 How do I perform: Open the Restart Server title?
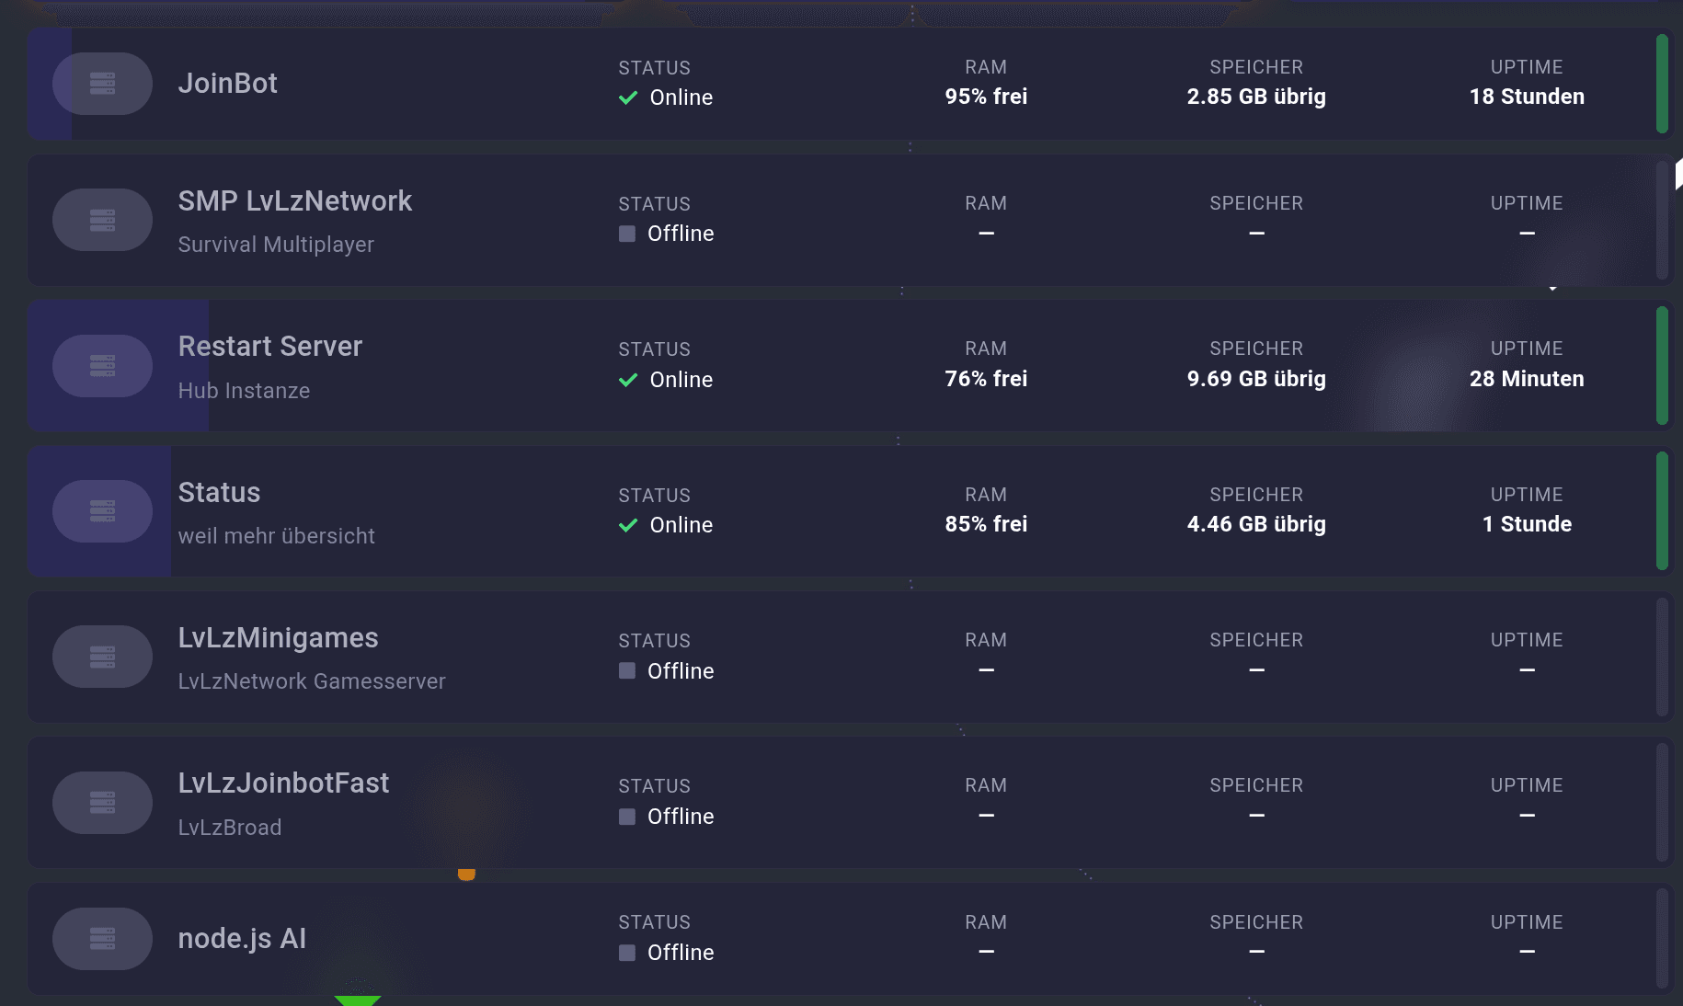coord(269,346)
